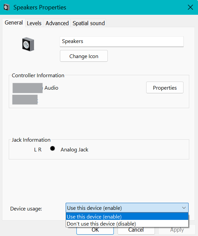Screen dimensions: 198x236
Task: Click the Speakers Properties title bar text
Action: pos(40,7)
